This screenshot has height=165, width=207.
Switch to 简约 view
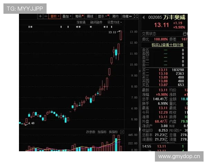115,16
